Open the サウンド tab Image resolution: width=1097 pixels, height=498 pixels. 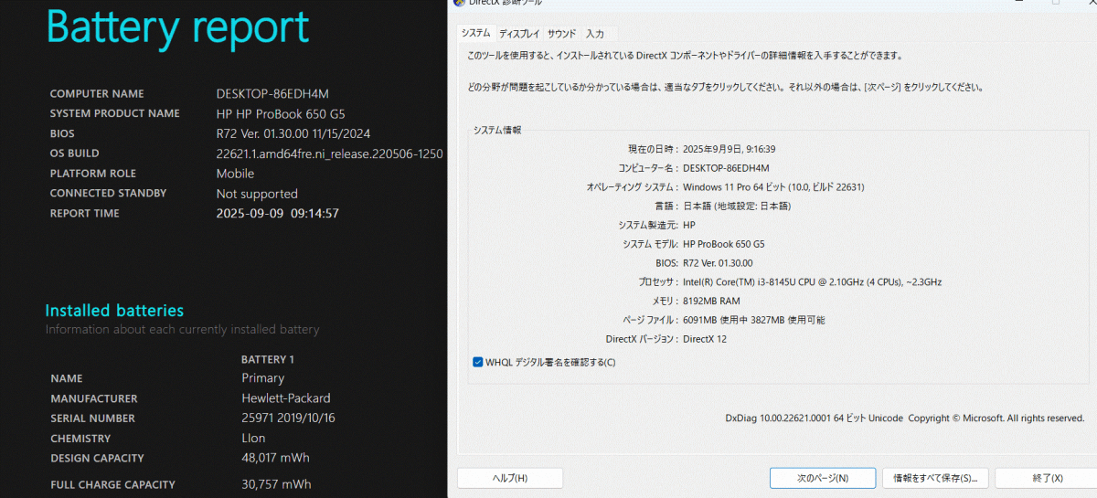tap(561, 34)
